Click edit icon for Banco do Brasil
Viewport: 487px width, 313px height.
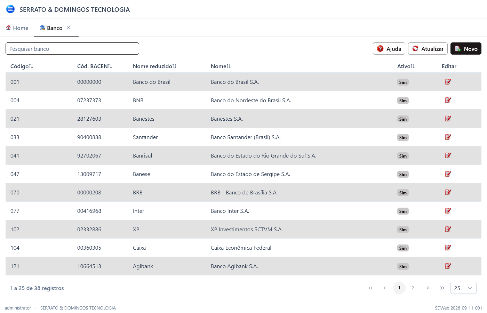click(x=448, y=82)
